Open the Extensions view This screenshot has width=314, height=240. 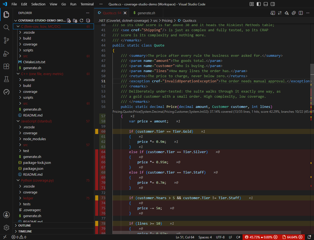[6, 66]
